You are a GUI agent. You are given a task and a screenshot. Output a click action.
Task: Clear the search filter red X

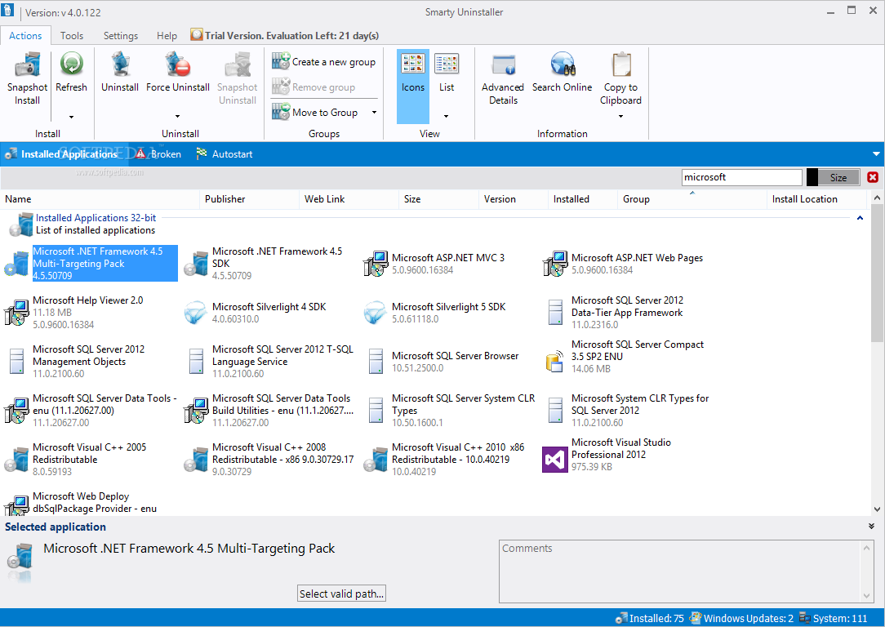pyautogui.click(x=873, y=177)
